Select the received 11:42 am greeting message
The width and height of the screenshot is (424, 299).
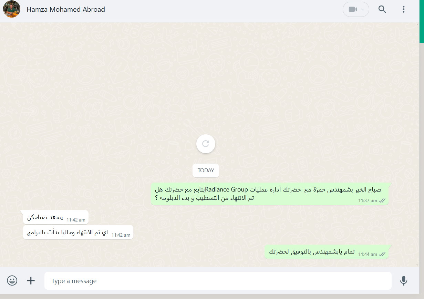pyautogui.click(x=56, y=217)
